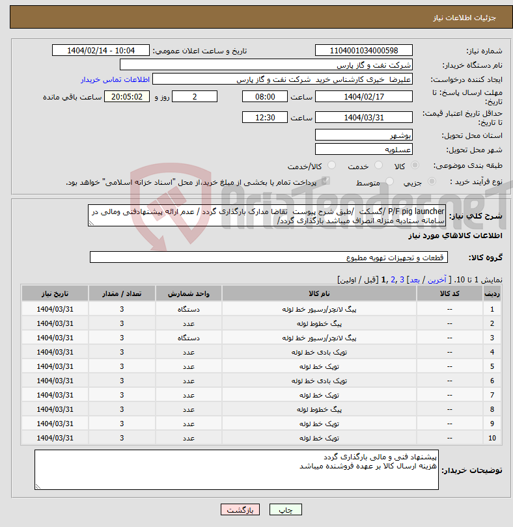Viewport: 513px width, 527px height.
Task: Select row 6 item name cell
Action: coord(319,381)
